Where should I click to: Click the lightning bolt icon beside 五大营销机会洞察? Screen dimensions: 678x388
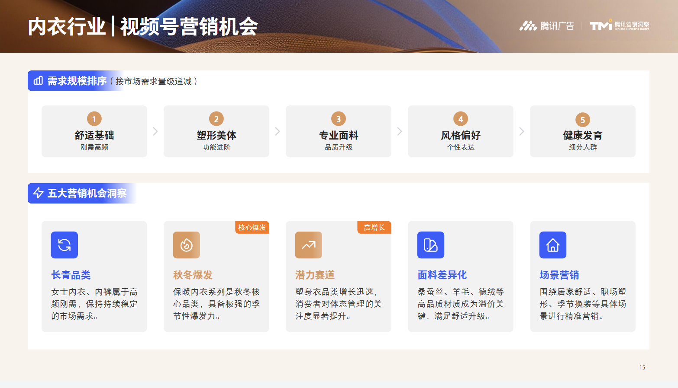[38, 193]
